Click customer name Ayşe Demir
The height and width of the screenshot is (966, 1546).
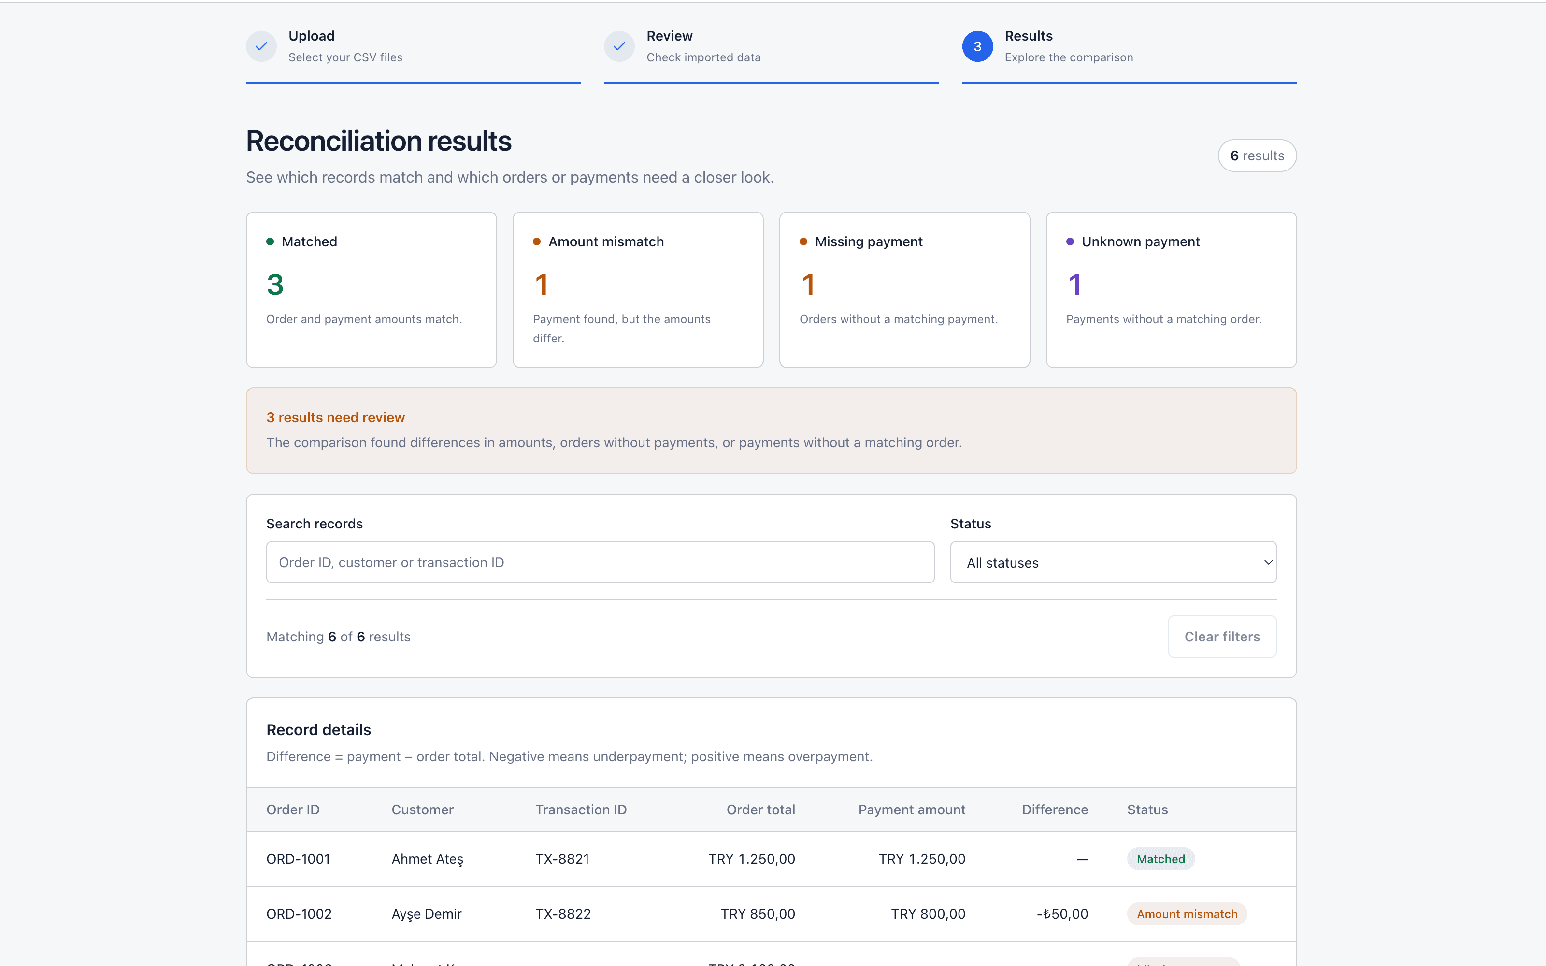click(427, 914)
